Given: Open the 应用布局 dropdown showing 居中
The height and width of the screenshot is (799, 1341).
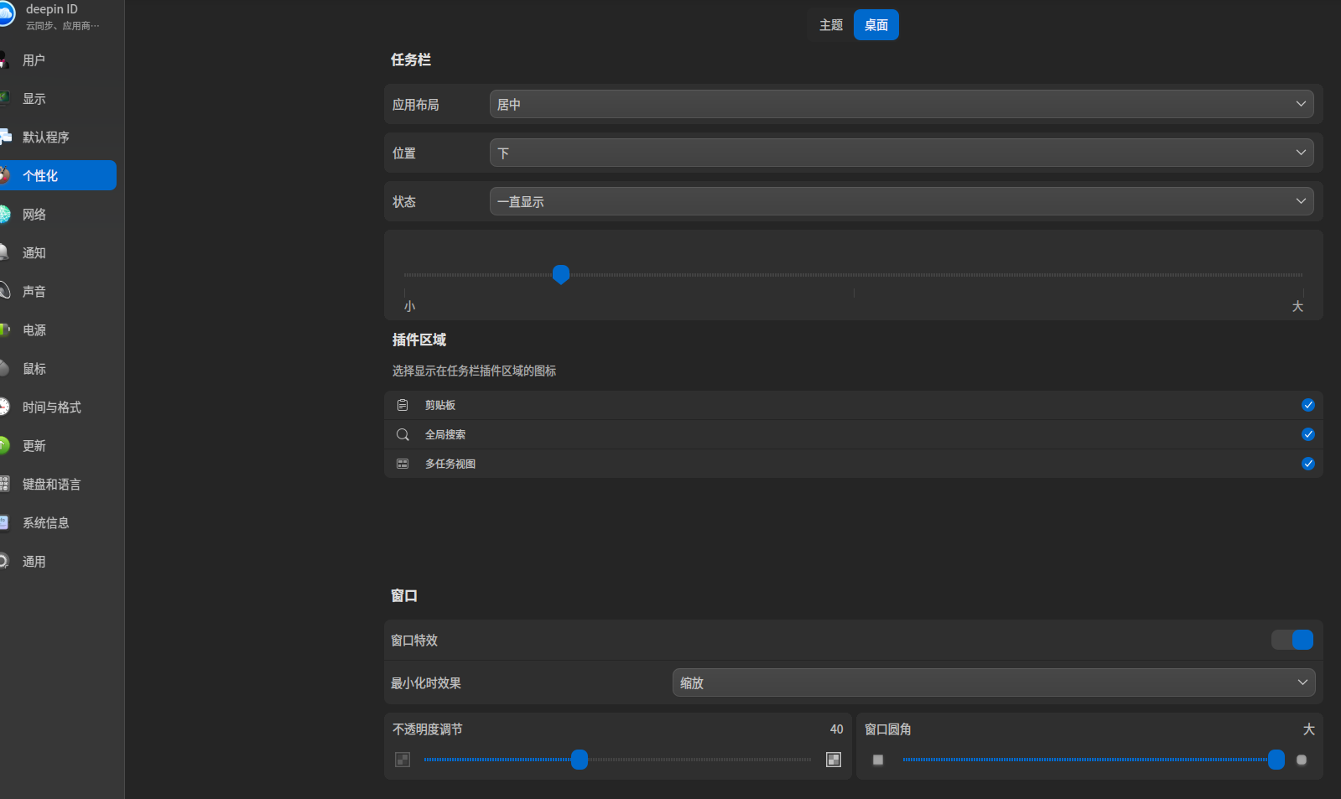Looking at the screenshot, I should click(x=902, y=104).
